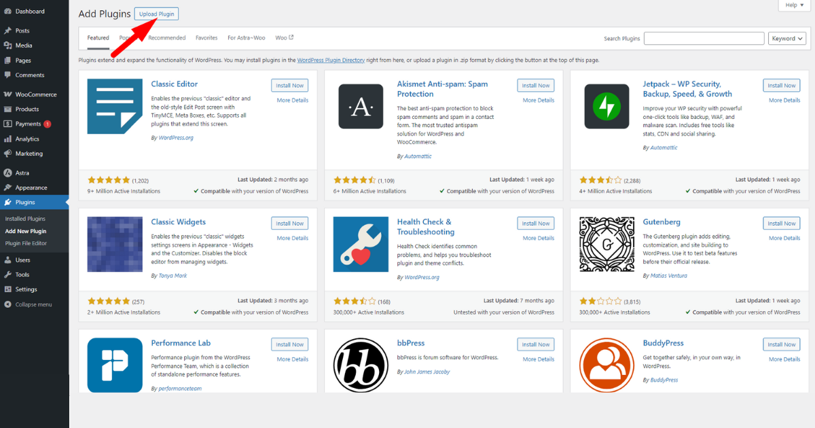Install Health Check & Troubleshooting plugin

pyautogui.click(x=536, y=224)
